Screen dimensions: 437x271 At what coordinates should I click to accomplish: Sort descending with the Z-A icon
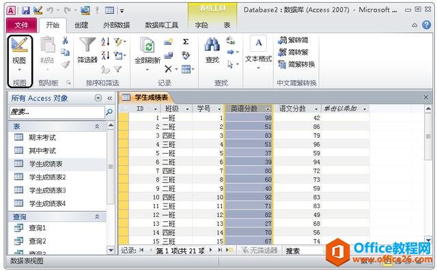[105, 55]
